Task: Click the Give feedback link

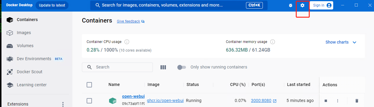Action: pyautogui.click(x=128, y=21)
